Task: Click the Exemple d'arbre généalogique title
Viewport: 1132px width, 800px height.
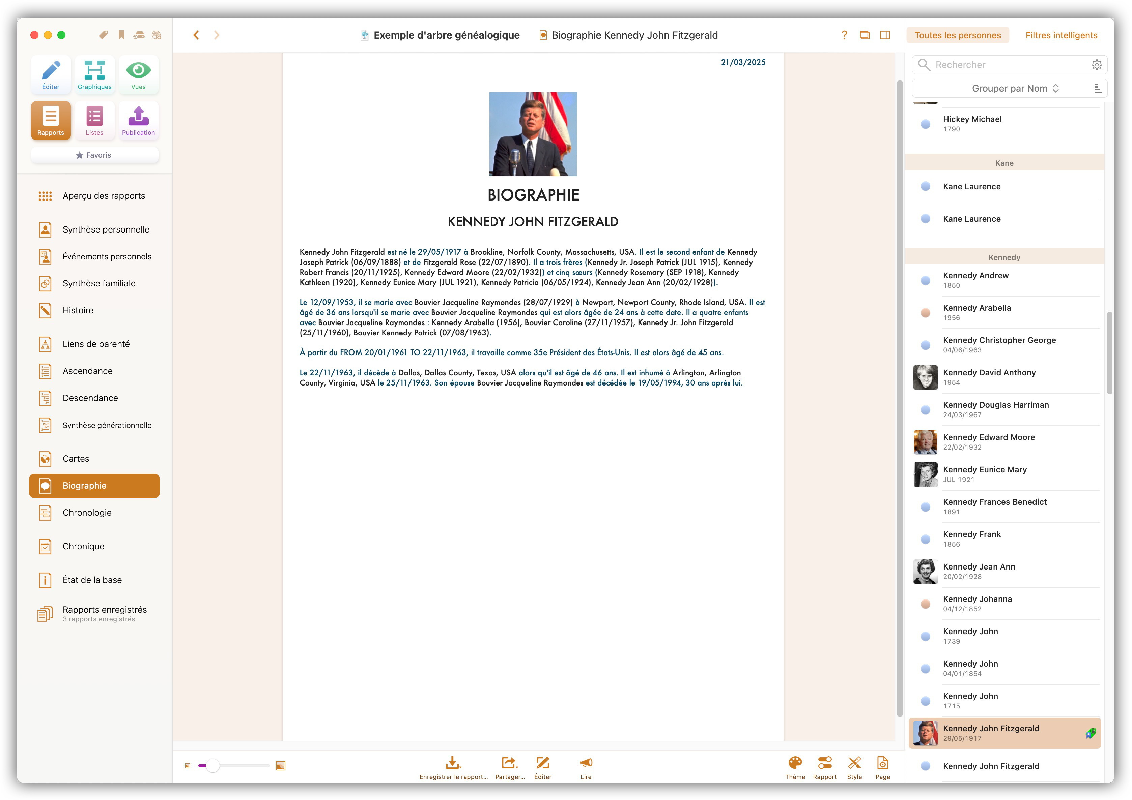Action: (446, 35)
